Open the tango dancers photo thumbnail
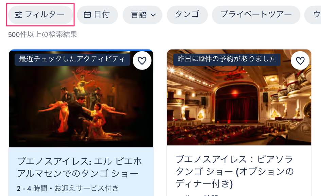The width and height of the screenshot is (321, 196). 81,99
